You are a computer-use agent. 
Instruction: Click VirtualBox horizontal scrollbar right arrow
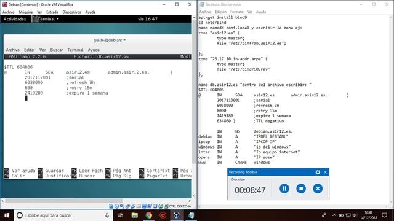tap(190, 201)
